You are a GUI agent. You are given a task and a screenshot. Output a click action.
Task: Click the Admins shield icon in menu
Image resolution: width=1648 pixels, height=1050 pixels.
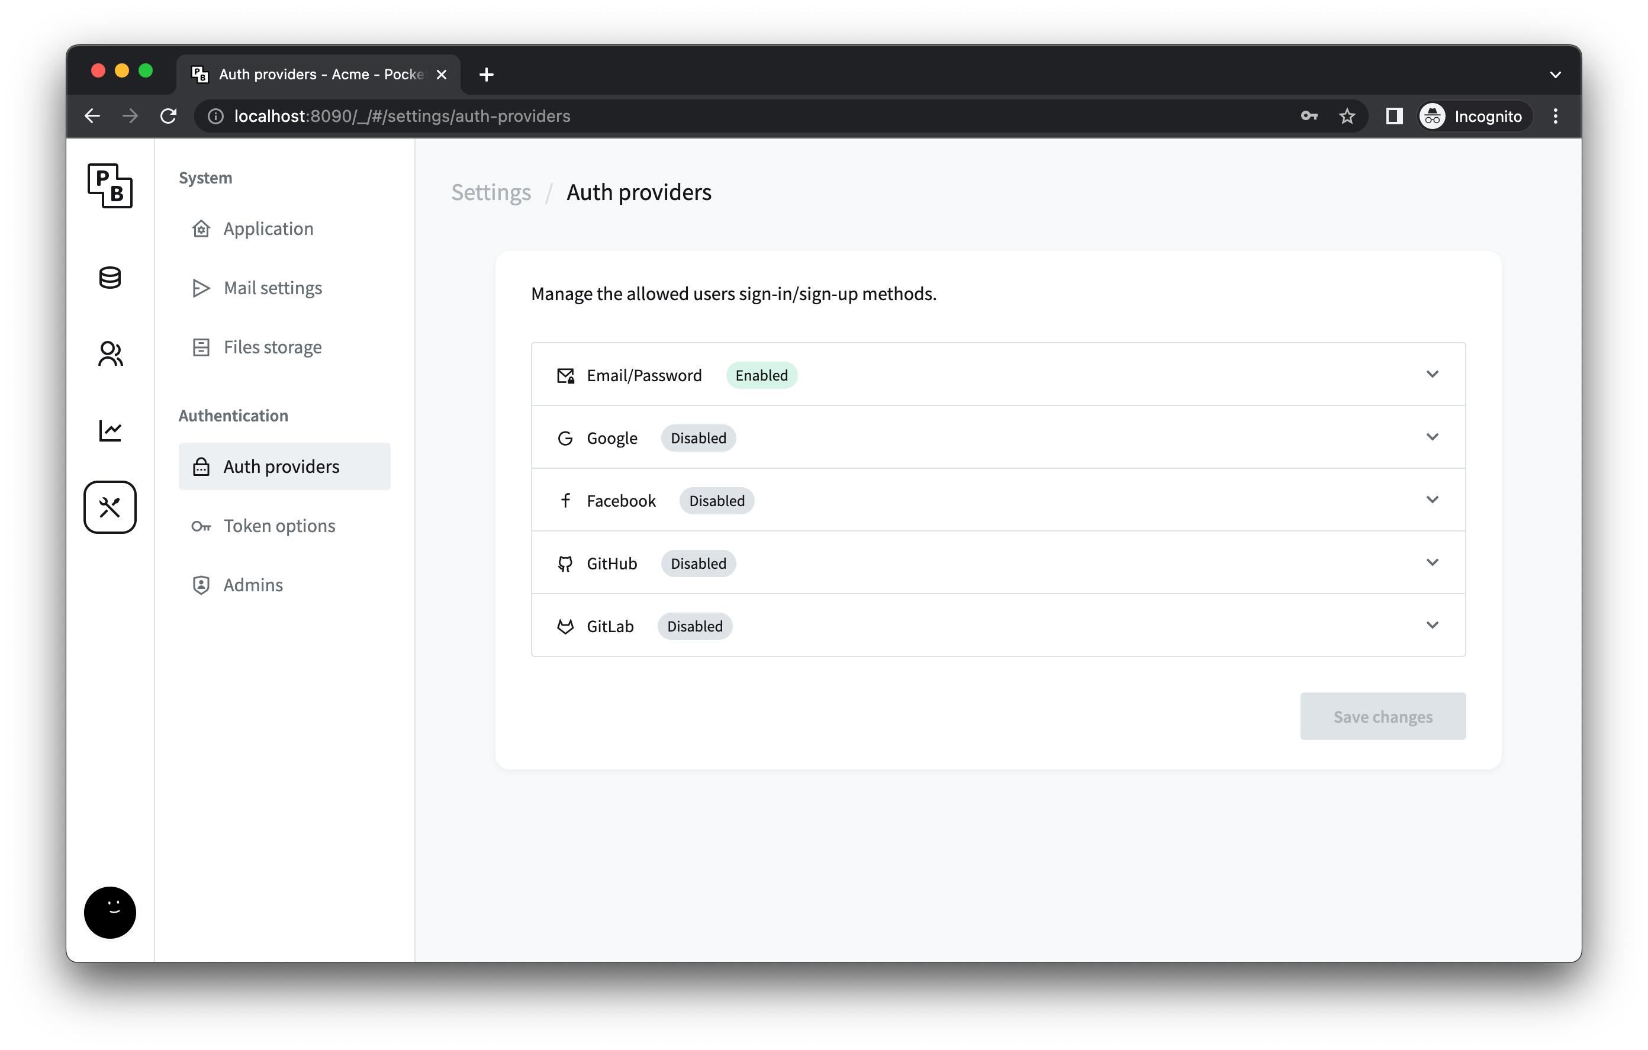[202, 585]
